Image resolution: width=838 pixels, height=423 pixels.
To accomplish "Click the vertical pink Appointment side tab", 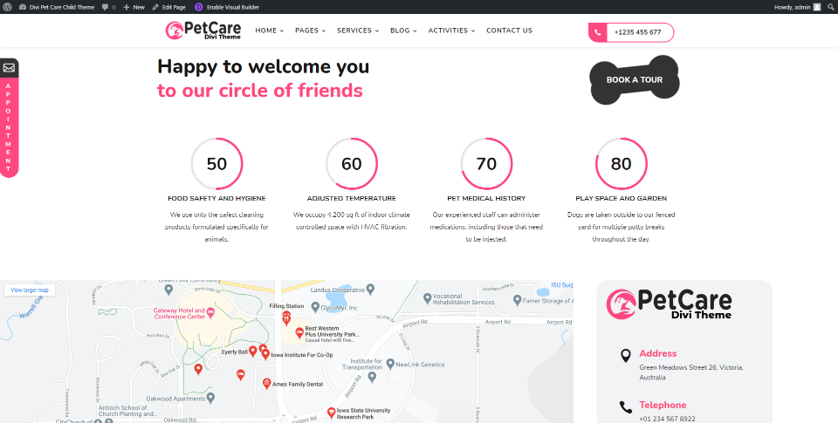I will point(9,127).
